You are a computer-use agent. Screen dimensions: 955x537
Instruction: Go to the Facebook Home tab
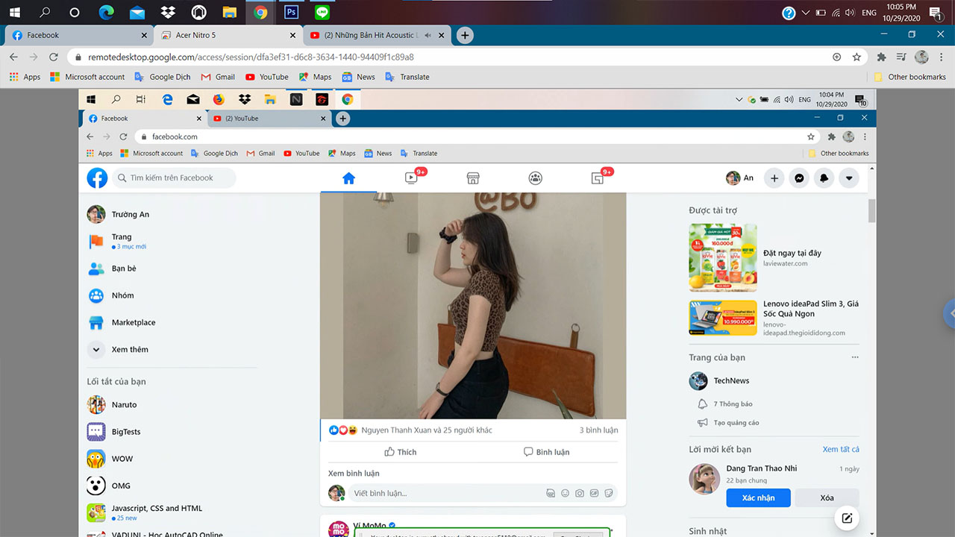tap(348, 178)
